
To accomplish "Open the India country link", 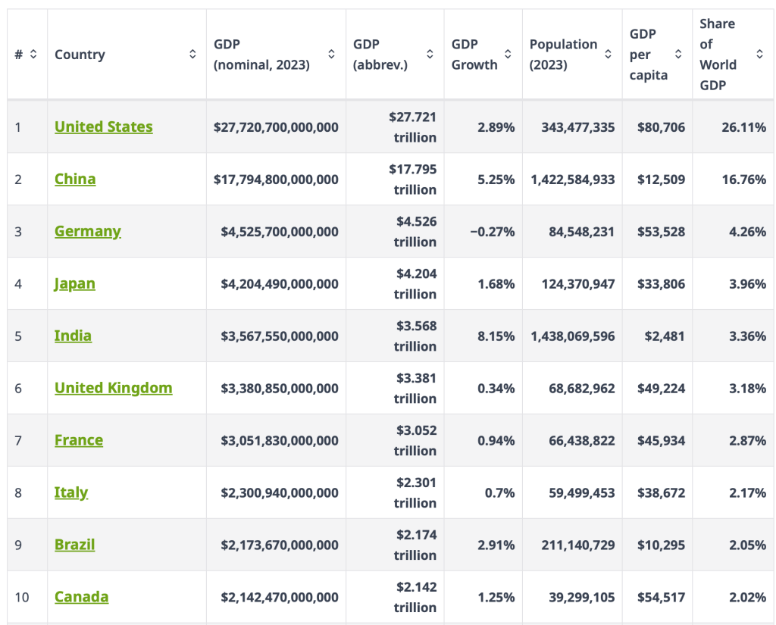I will tap(73, 336).
